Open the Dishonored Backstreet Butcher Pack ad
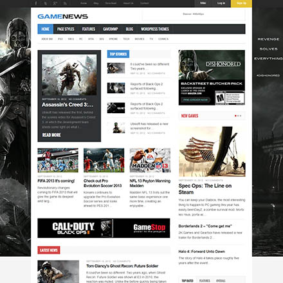Viewport: 283px width, 283px height. click(212, 78)
